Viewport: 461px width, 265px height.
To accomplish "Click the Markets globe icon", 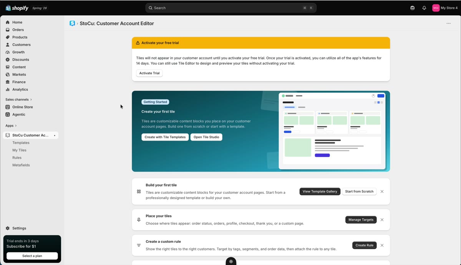I will 8,75.
